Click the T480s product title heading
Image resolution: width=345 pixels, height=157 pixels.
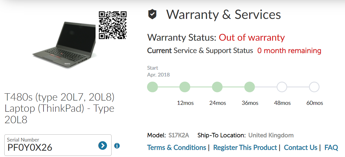point(60,108)
